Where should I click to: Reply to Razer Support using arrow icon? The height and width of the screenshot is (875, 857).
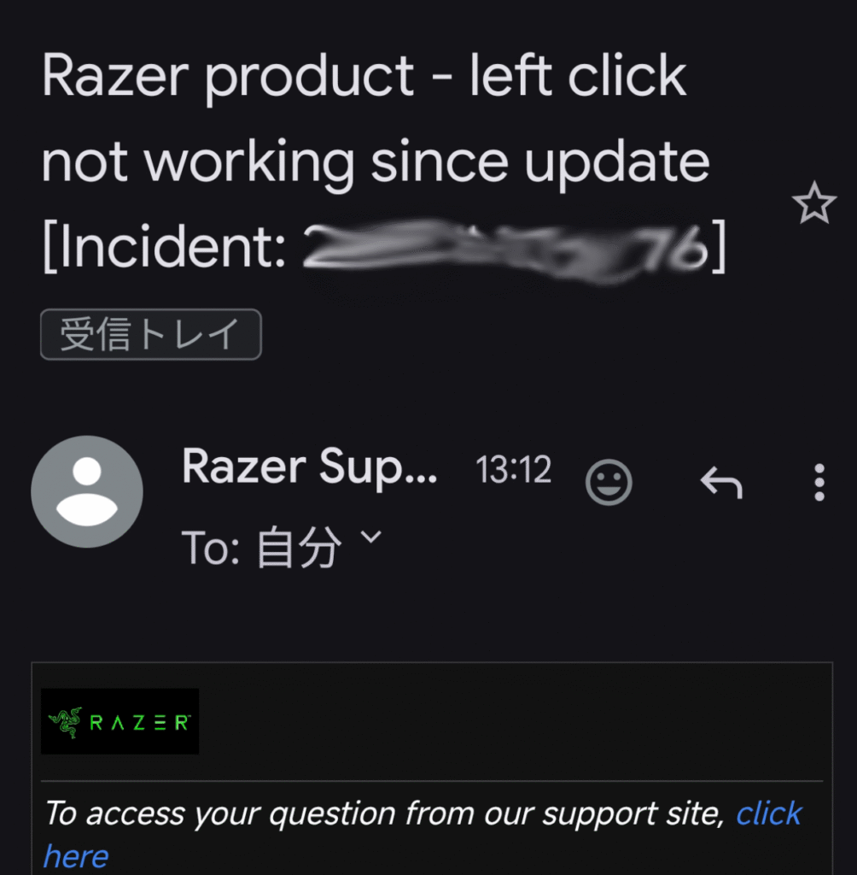point(721,482)
